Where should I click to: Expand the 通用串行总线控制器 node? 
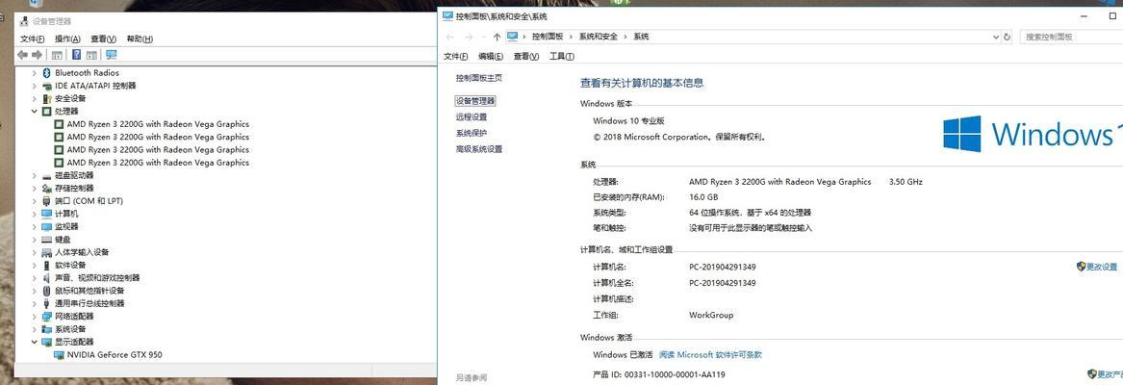point(34,304)
